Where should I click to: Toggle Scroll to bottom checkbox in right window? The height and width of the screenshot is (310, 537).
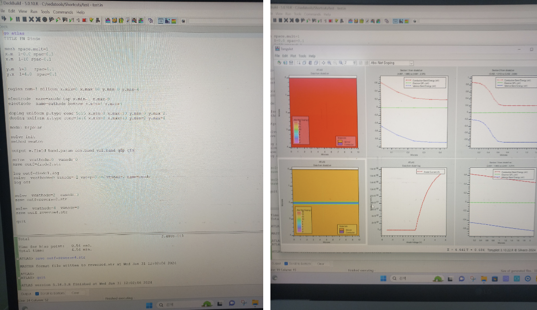[x=287, y=264]
